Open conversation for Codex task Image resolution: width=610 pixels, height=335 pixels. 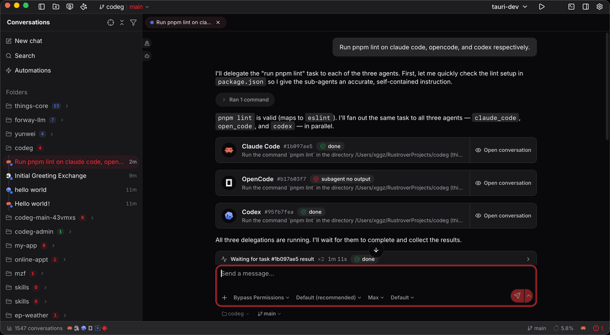pyautogui.click(x=503, y=215)
